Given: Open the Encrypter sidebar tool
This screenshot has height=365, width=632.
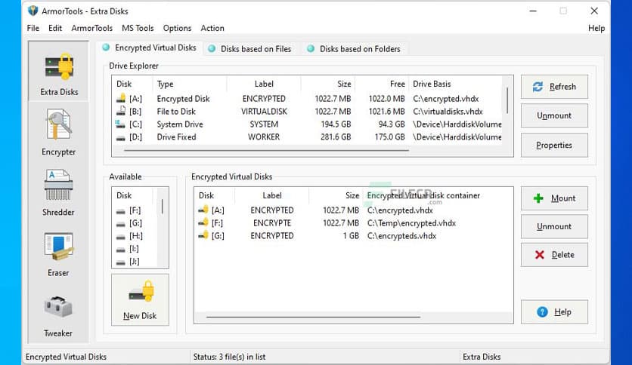Looking at the screenshot, I should pyautogui.click(x=59, y=132).
